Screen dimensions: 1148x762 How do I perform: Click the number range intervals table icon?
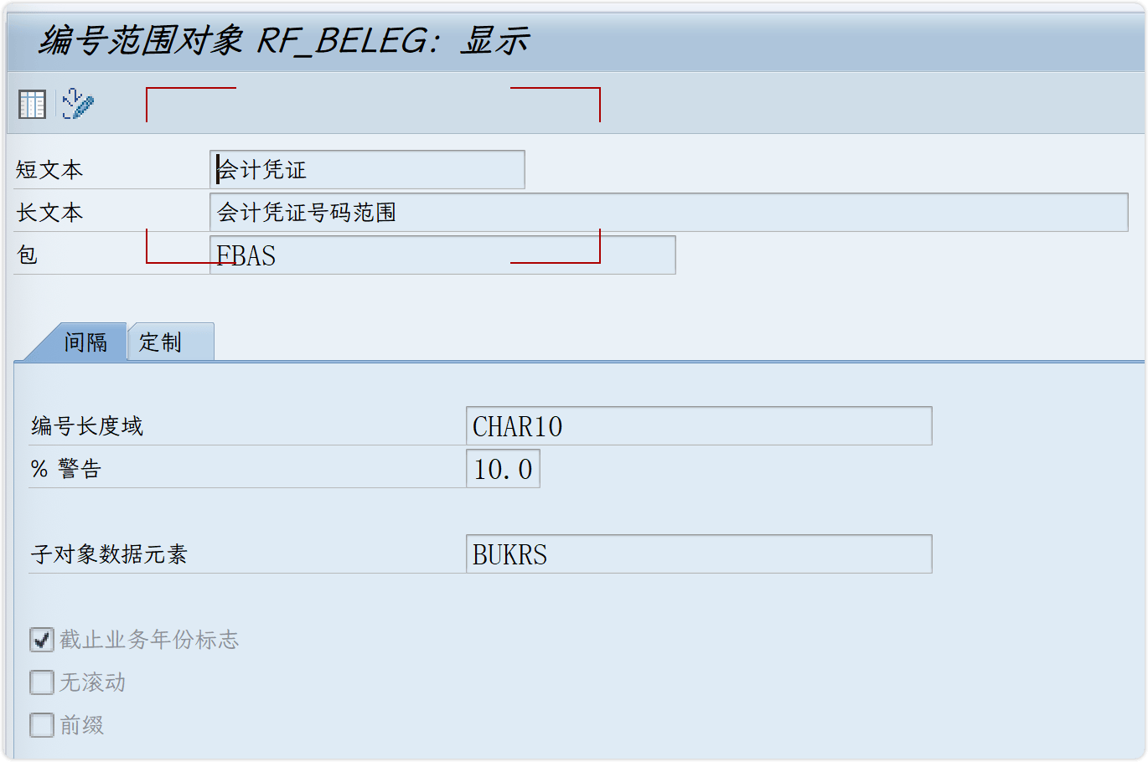(x=31, y=103)
